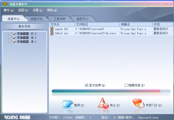
Task: Uncheck the 本地磁盘 (D:) checkbox
Action: [x=10, y=38]
